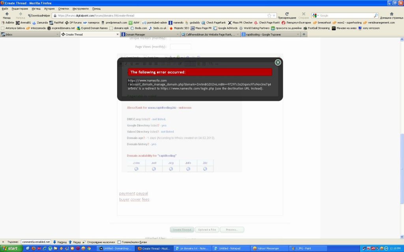Go back with the Назад arrow
The height and width of the screenshot is (252, 404).
coord(7,15)
